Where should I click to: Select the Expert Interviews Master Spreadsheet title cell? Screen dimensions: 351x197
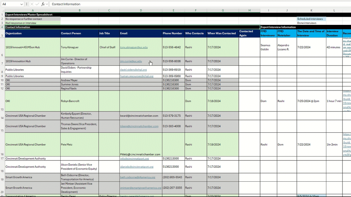click(33, 15)
